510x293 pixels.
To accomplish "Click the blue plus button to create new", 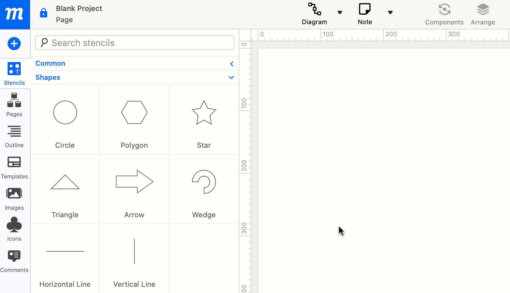I will (x=14, y=44).
